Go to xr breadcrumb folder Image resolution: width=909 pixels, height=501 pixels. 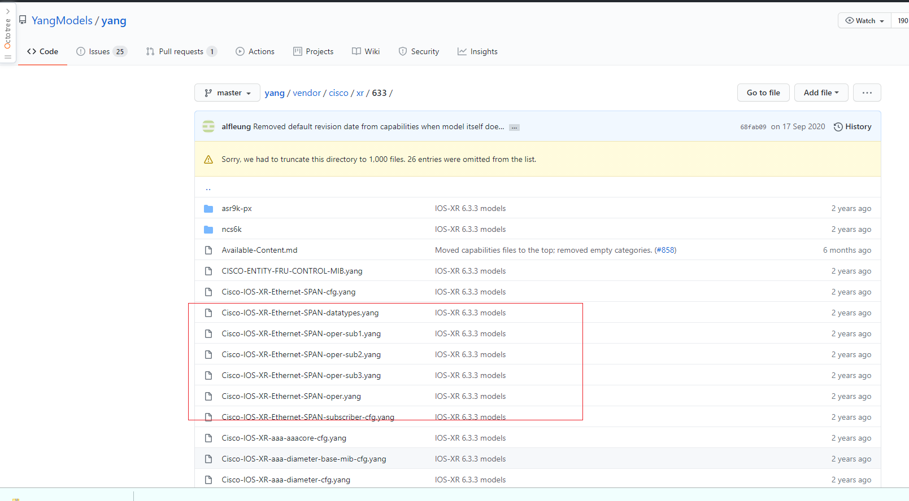coord(360,93)
